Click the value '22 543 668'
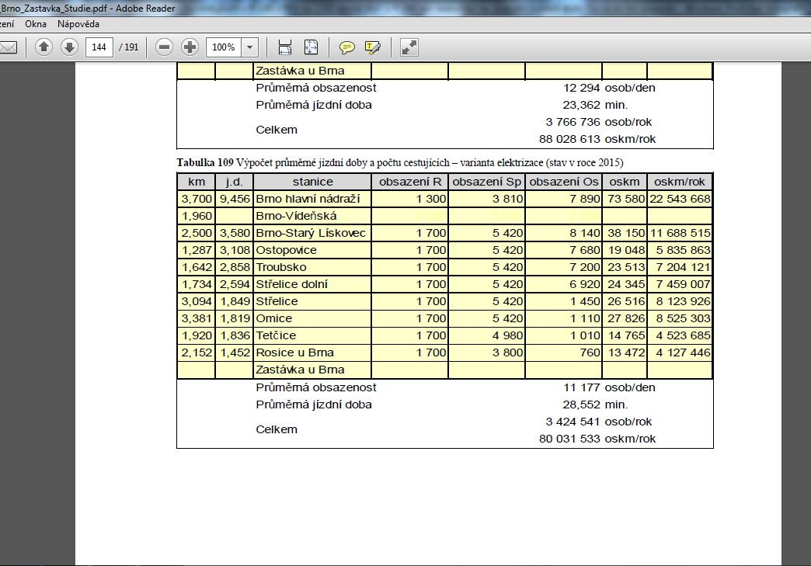The width and height of the screenshot is (811, 566). click(x=680, y=199)
